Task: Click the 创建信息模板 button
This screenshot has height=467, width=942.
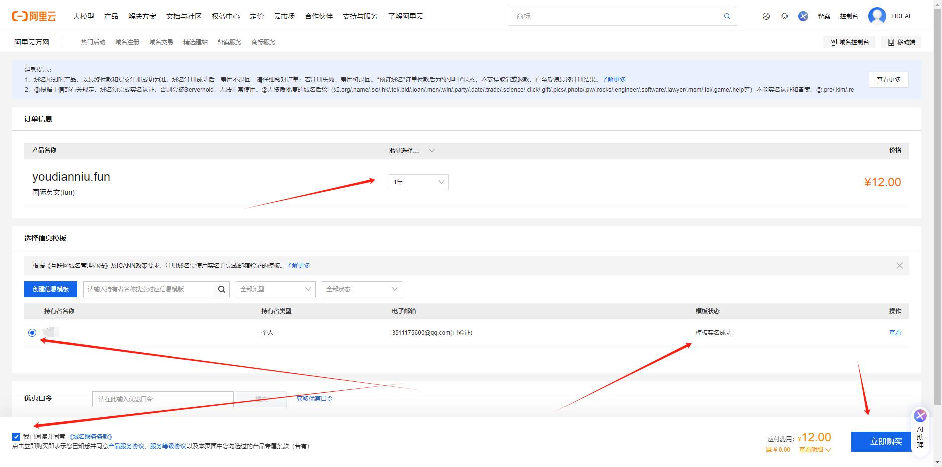Action: [51, 289]
